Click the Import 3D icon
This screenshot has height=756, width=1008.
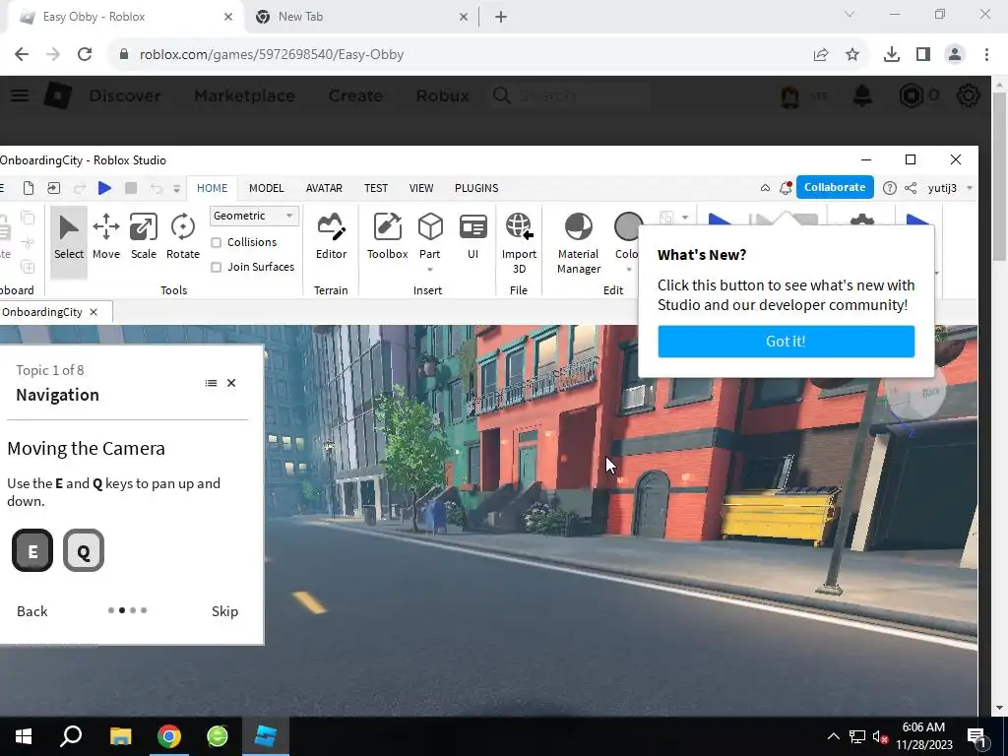[x=519, y=227]
